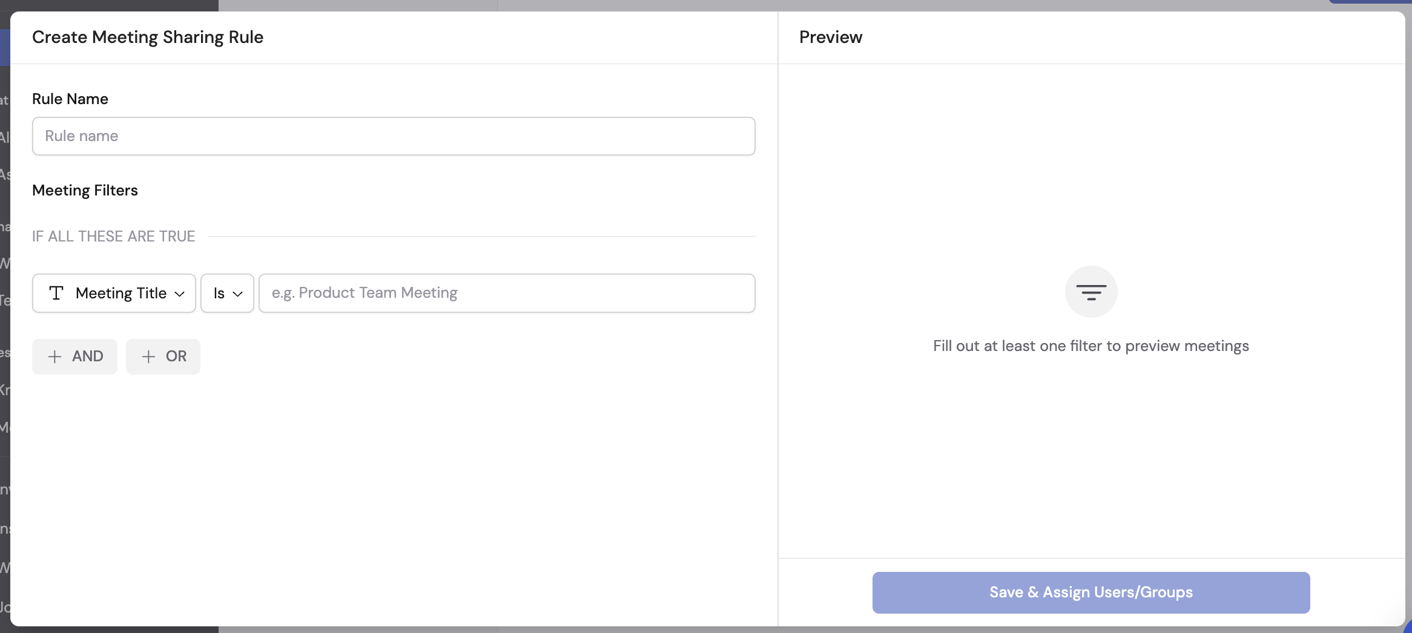Click the "Create Meeting Sharing Rule" heading
The width and height of the screenshot is (1412, 633).
point(147,37)
